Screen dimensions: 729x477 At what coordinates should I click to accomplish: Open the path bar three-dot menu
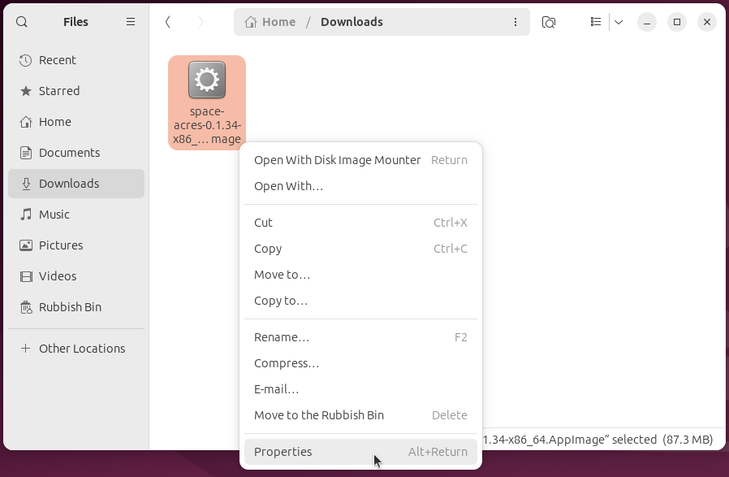point(516,22)
